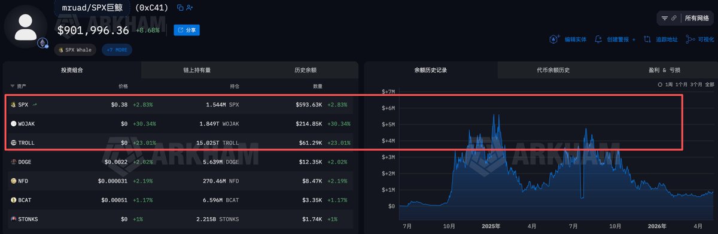Click the NFD token icon
Image resolution: width=718 pixels, height=234 pixels.
14,181
